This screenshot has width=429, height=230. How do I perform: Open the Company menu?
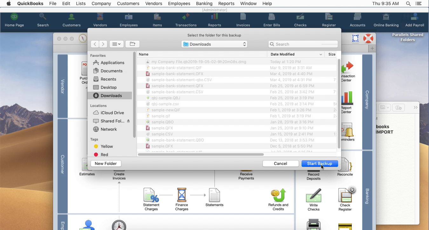click(101, 3)
